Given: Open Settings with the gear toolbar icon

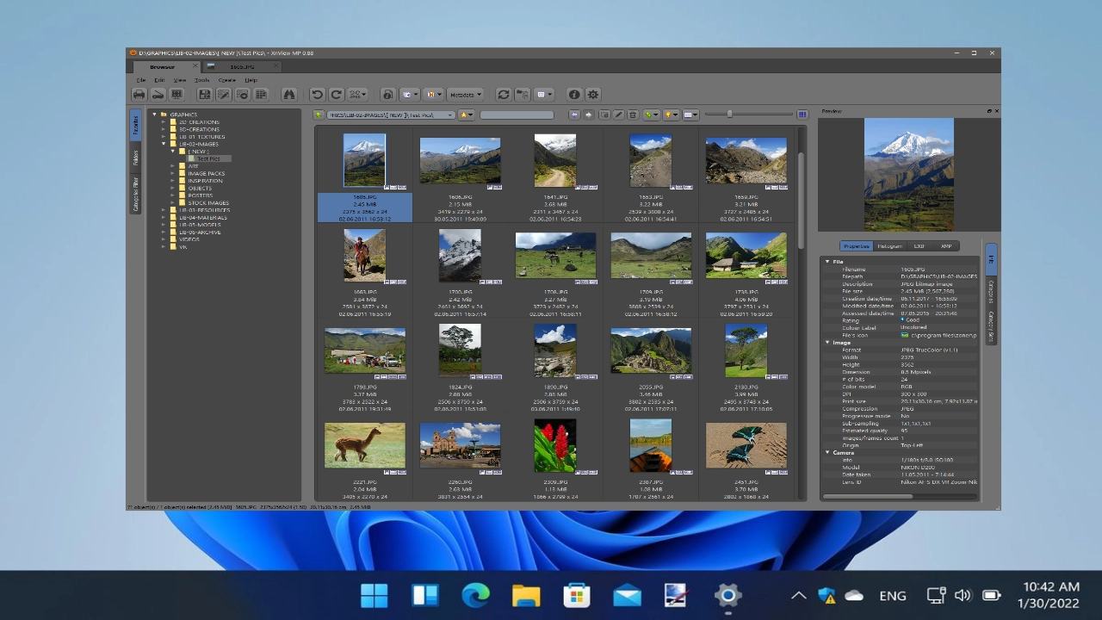Looking at the screenshot, I should coord(593,95).
